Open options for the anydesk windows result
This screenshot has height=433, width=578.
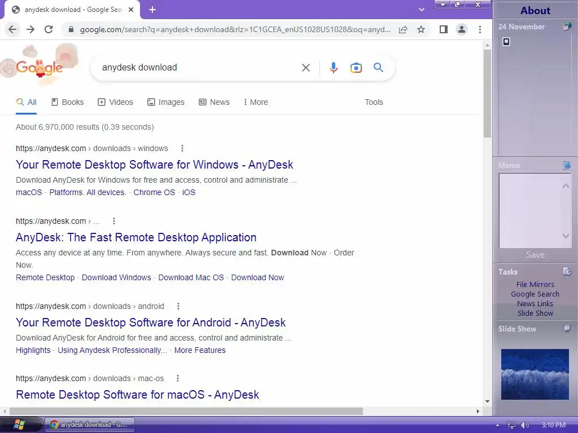(x=182, y=148)
